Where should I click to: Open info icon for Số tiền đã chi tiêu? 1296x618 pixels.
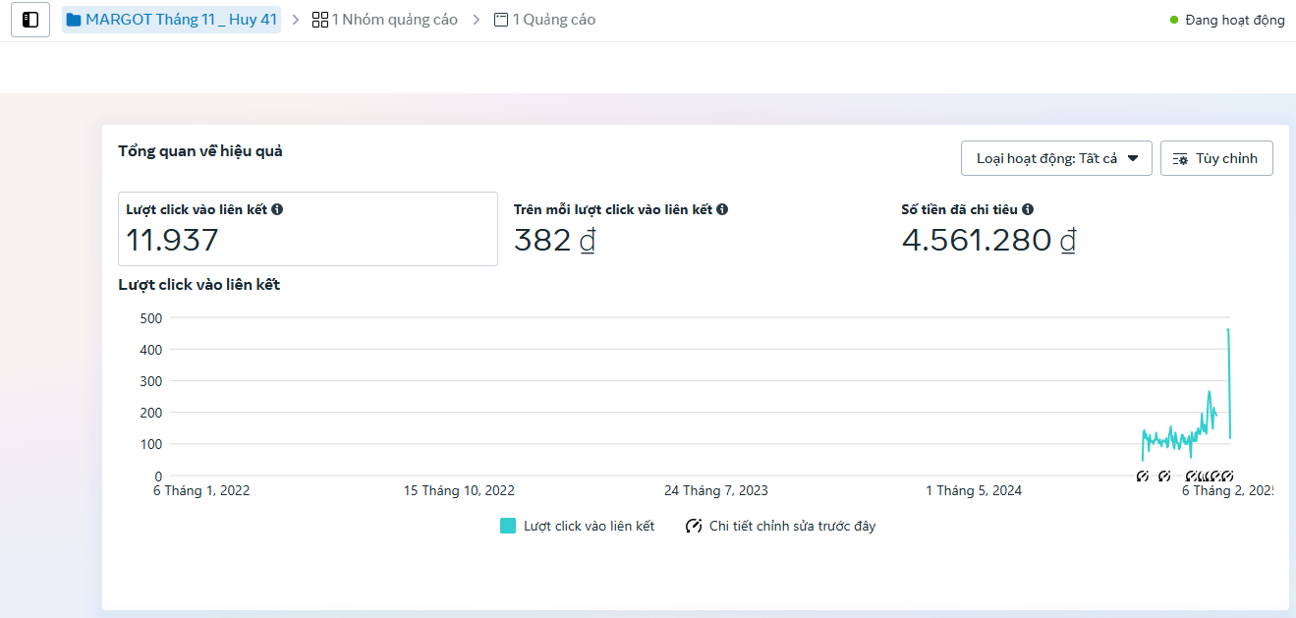[x=1028, y=209]
